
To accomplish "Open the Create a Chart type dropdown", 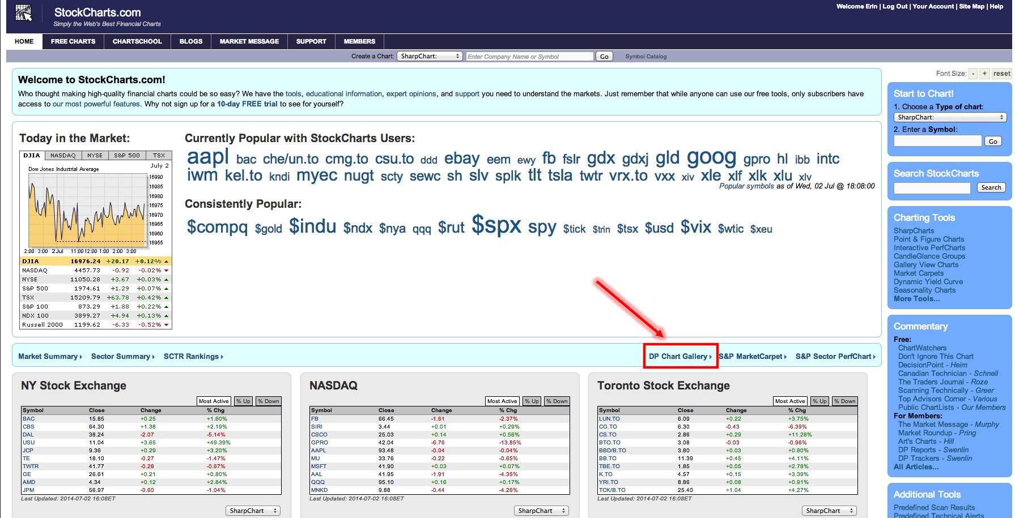I will (430, 57).
